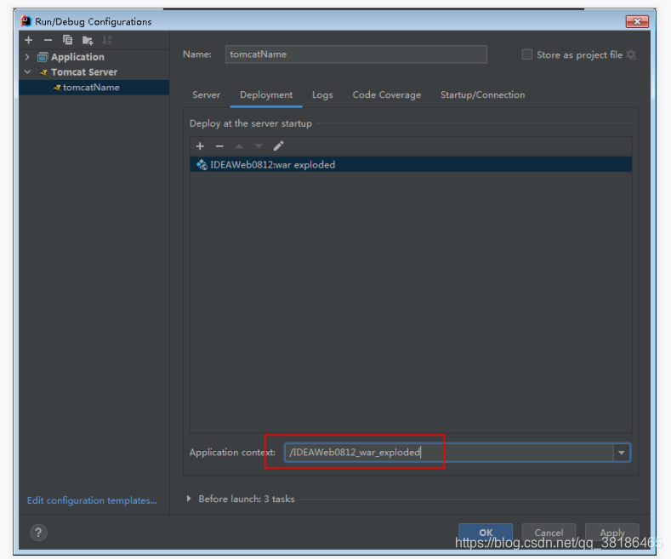Expand the Application tree node
The height and width of the screenshot is (559, 671).
click(27, 57)
